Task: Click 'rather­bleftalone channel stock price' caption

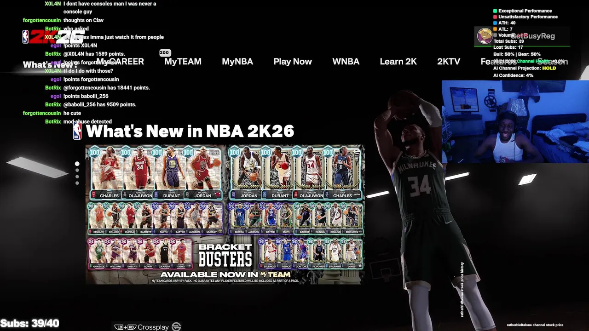Action: pyautogui.click(x=535, y=325)
